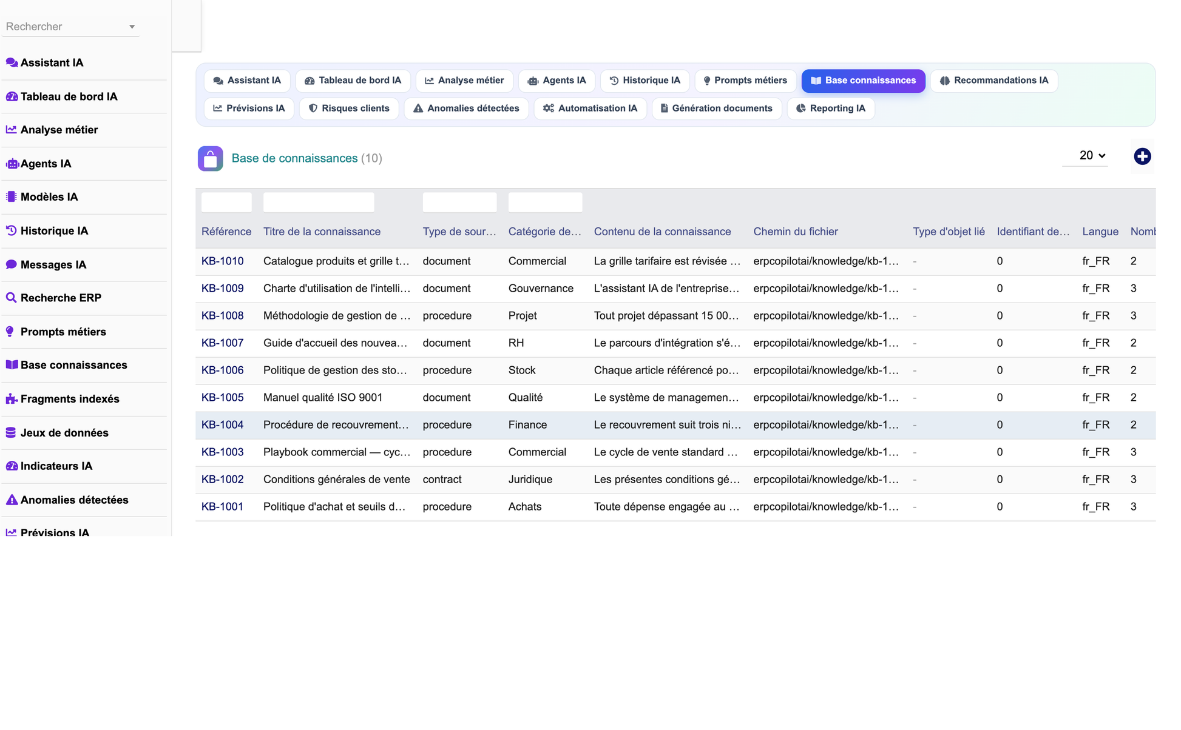1181x730 pixels.
Task: Open the Assistant IA tab
Action: [x=247, y=81]
